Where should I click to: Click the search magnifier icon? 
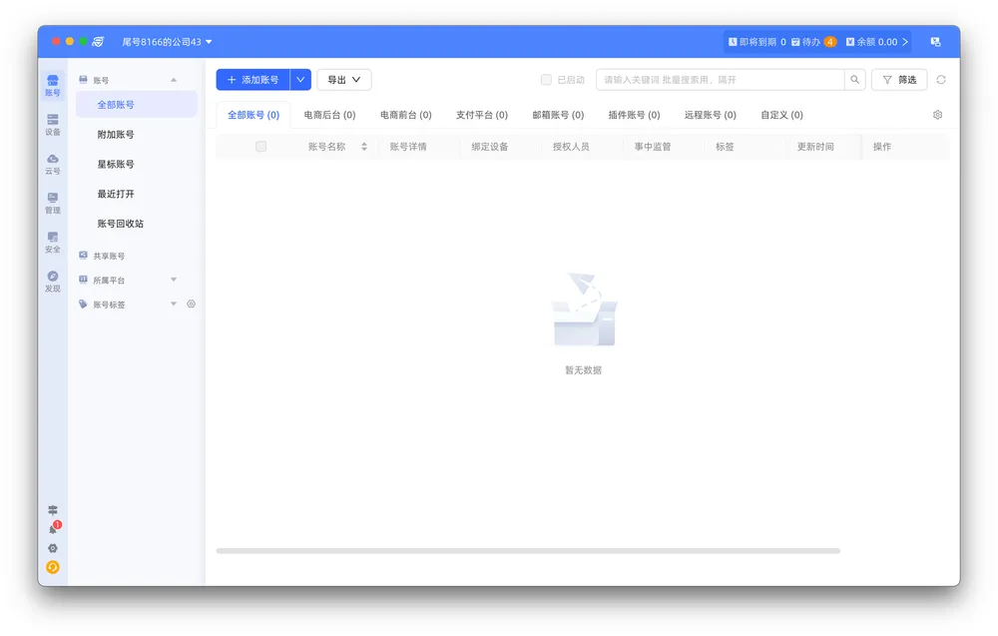coord(854,80)
